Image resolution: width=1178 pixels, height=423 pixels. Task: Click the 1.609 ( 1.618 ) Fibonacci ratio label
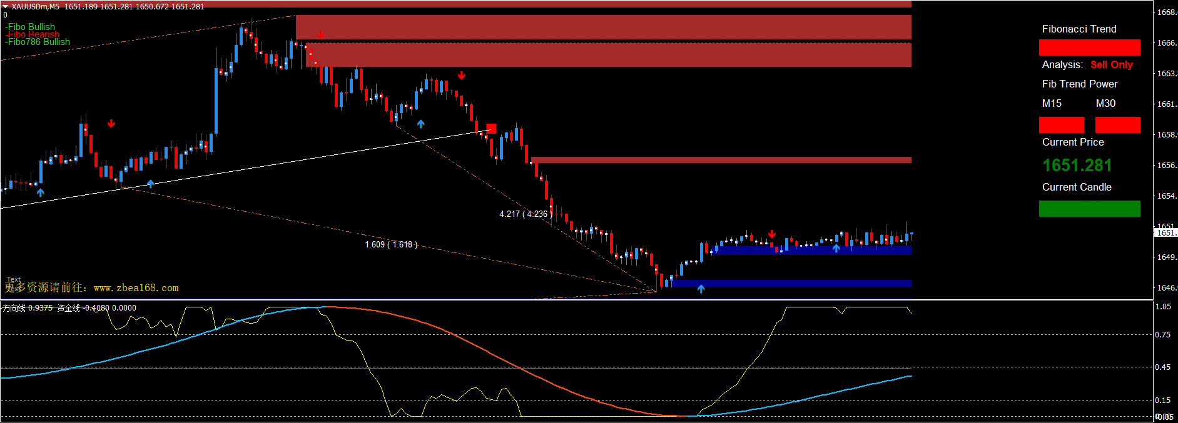[391, 244]
